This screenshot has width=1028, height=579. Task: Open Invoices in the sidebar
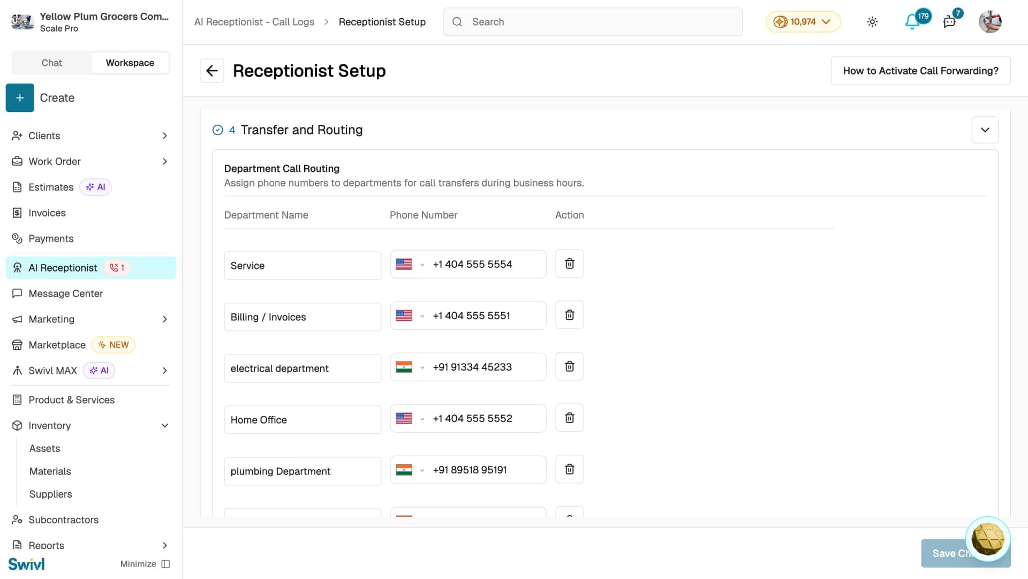91,213
